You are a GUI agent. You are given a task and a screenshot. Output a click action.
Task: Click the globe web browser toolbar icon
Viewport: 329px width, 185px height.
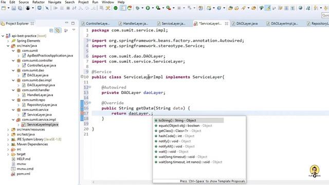300,8
